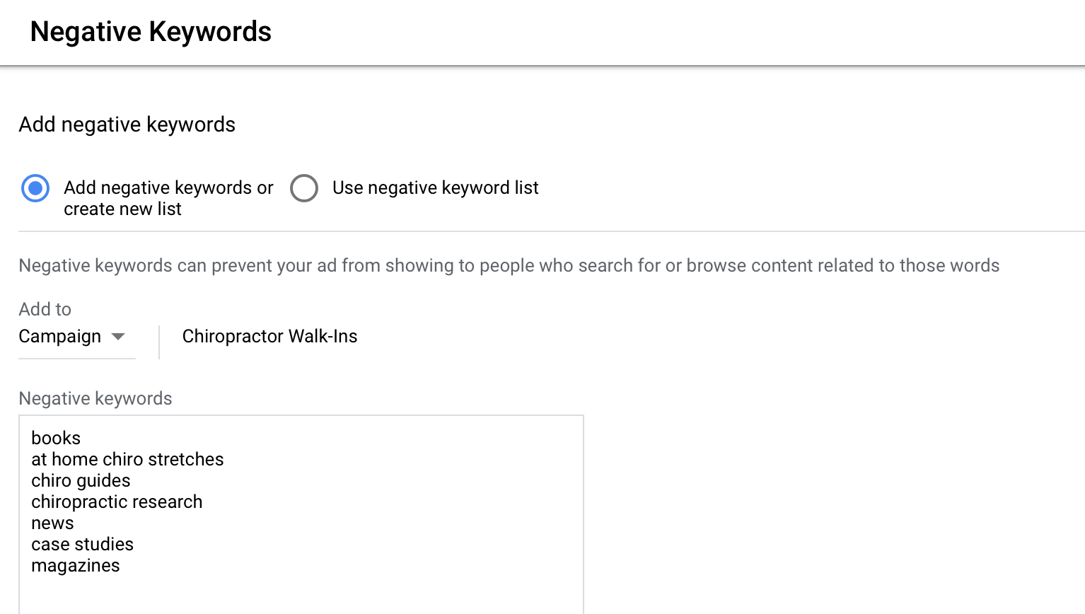Click the 'Add to' label above Campaign

(x=44, y=309)
